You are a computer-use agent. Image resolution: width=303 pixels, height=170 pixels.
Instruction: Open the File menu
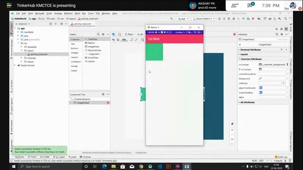pyautogui.click(x=18, y=14)
